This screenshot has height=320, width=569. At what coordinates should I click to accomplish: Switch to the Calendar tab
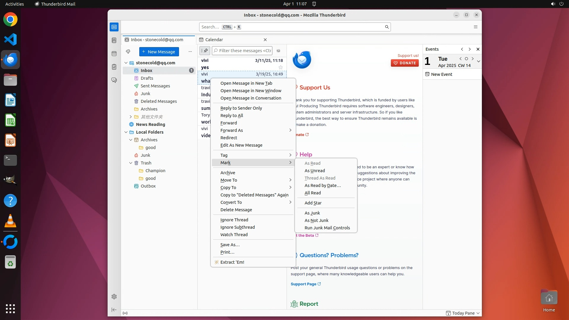(214, 40)
